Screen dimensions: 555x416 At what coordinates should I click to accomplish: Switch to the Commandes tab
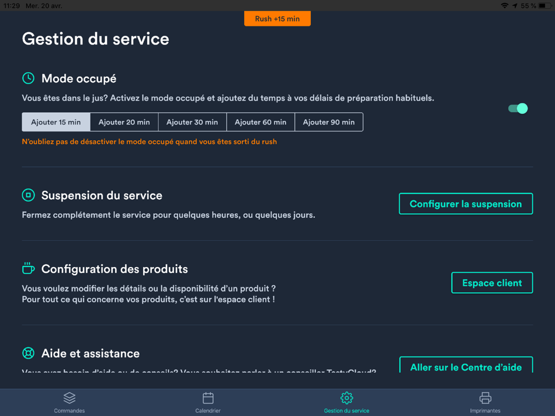click(x=69, y=402)
